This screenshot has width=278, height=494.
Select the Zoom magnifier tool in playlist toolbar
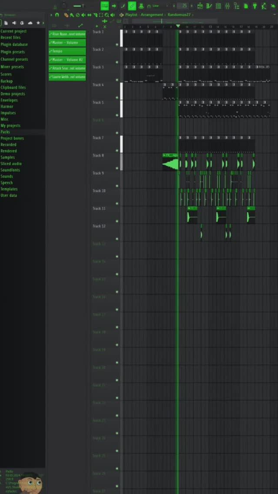click(107, 15)
